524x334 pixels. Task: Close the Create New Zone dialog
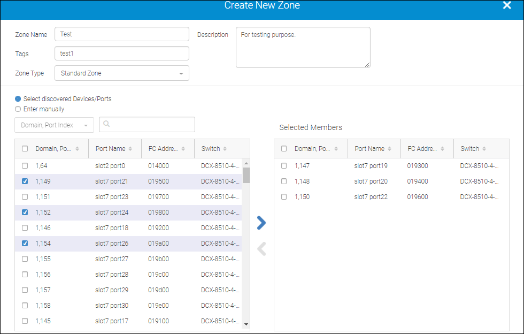[x=507, y=5]
